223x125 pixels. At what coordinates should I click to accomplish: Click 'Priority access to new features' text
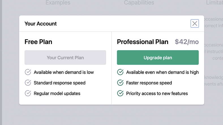157,93
